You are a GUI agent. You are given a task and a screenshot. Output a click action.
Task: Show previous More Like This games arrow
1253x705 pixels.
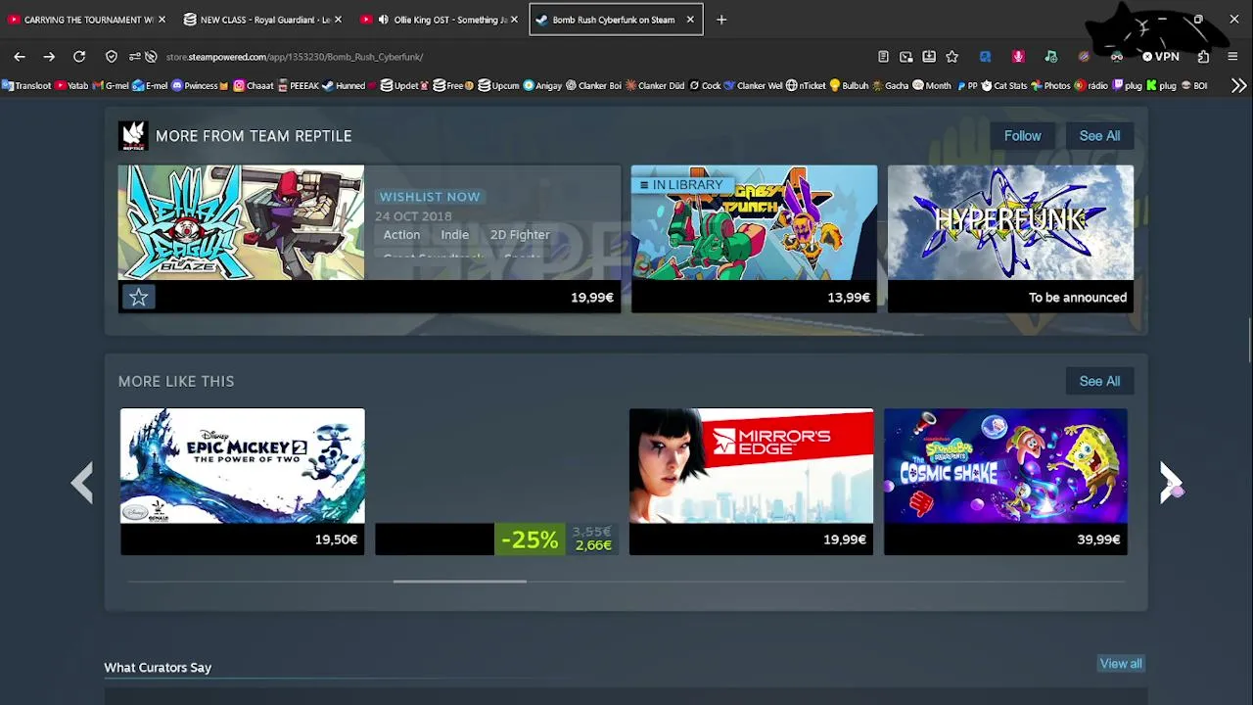coord(82,483)
